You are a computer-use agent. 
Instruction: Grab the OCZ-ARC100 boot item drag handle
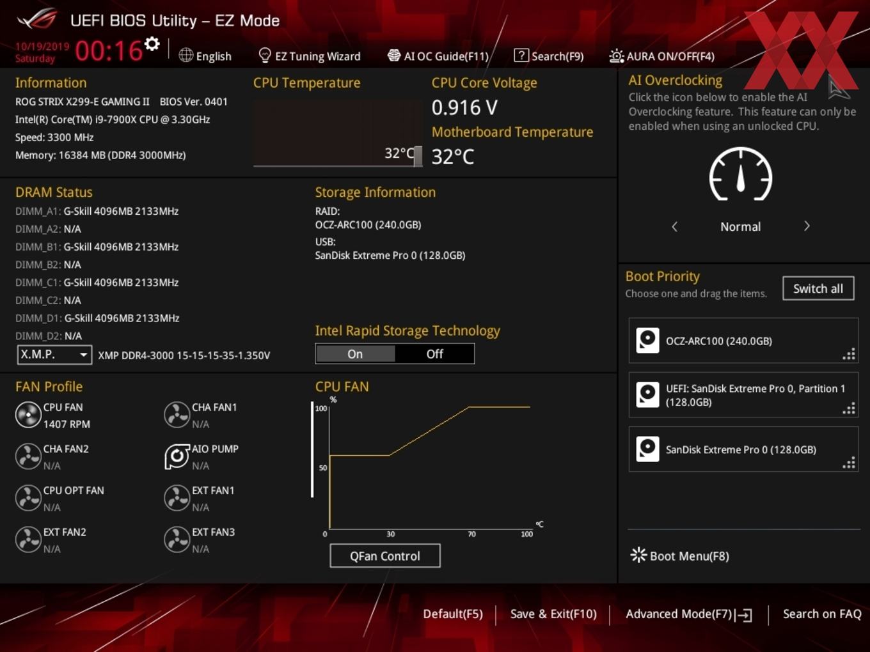click(x=849, y=354)
